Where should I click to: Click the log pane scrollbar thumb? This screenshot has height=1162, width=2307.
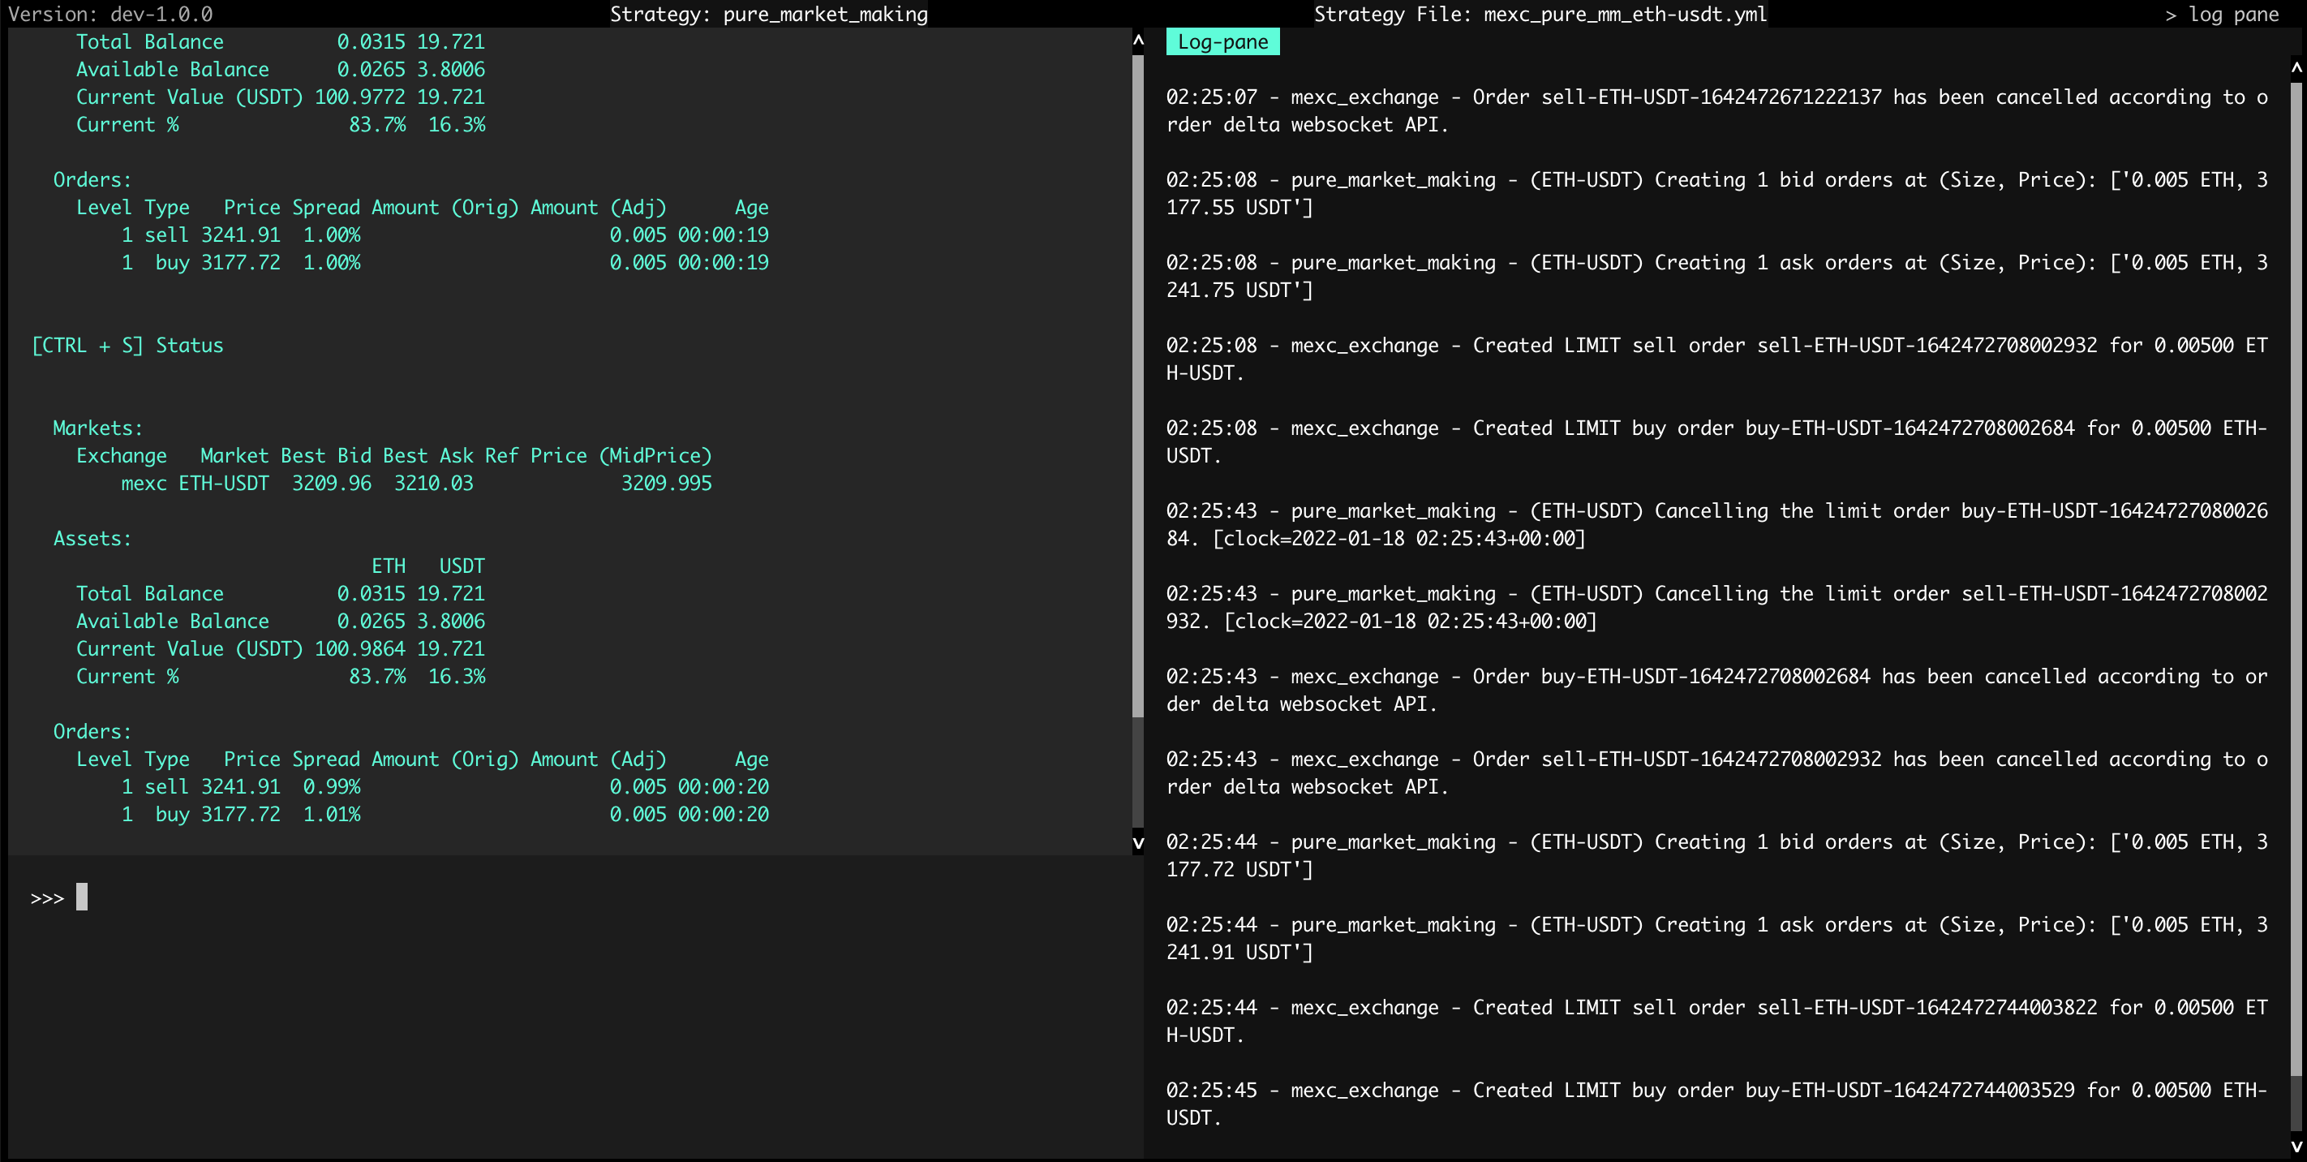coord(2296,579)
